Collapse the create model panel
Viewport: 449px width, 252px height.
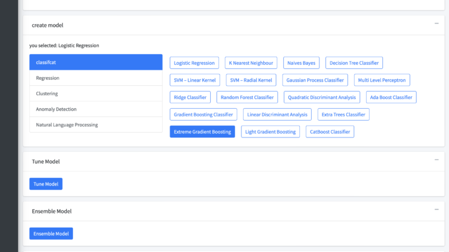coord(436,24)
